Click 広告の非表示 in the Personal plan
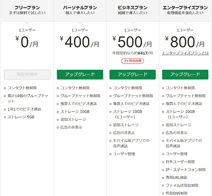This screenshot has width=212, height=196. click(x=71, y=127)
